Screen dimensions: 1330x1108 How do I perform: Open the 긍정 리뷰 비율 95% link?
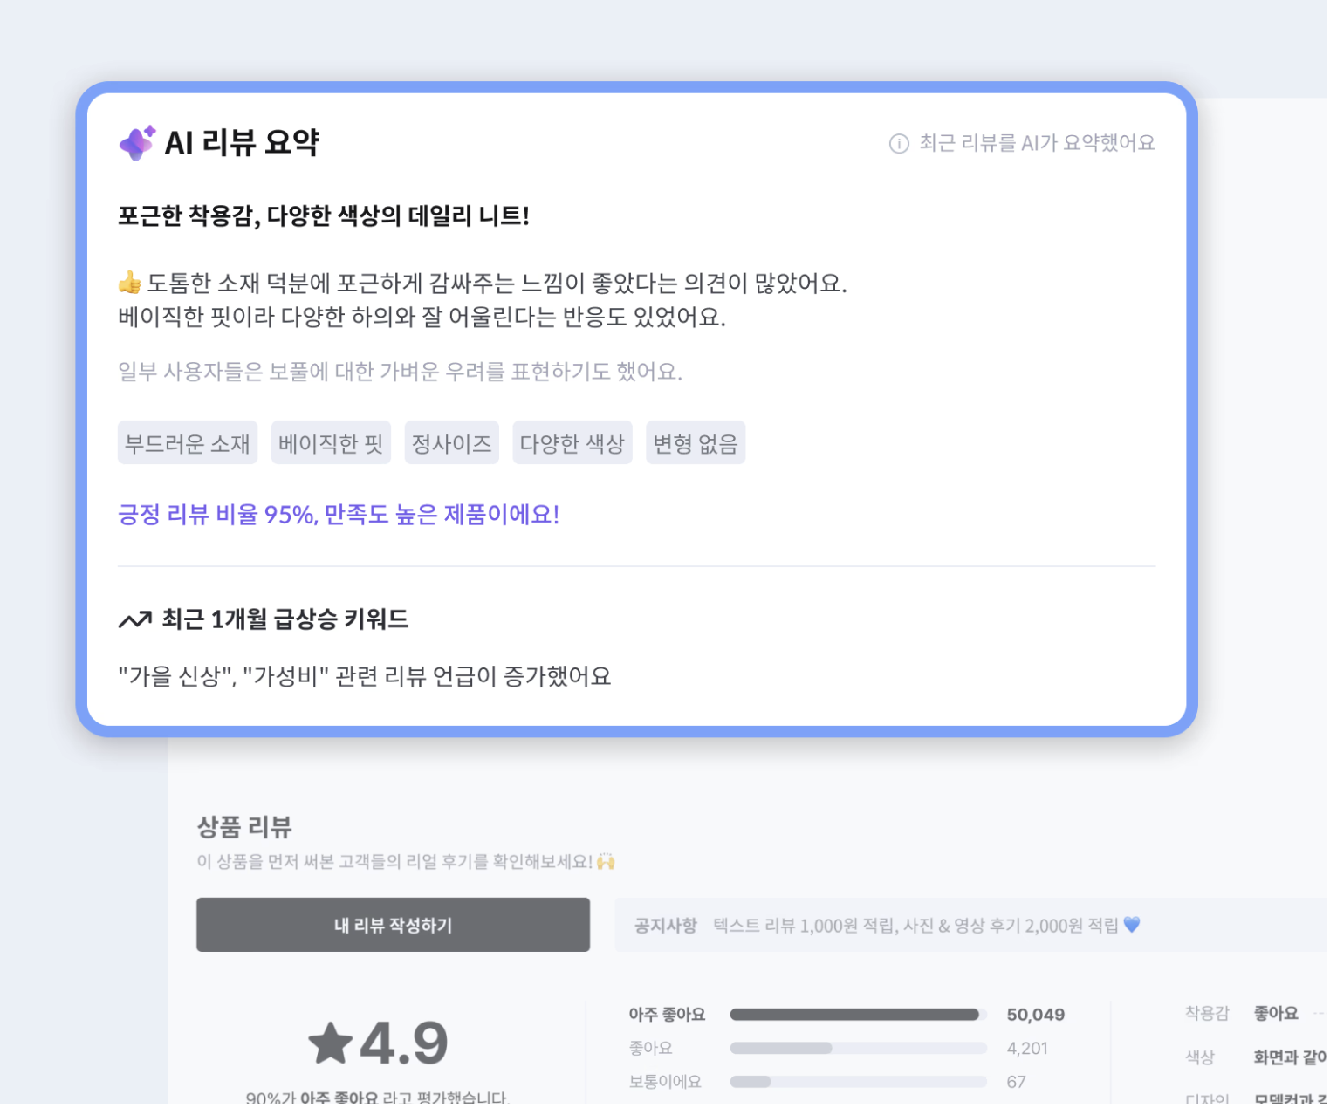(339, 515)
